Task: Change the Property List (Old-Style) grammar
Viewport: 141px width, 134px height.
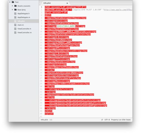Action: (x=121, y=120)
